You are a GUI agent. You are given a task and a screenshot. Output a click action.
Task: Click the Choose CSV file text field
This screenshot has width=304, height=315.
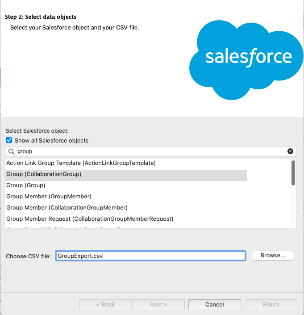tap(150, 256)
